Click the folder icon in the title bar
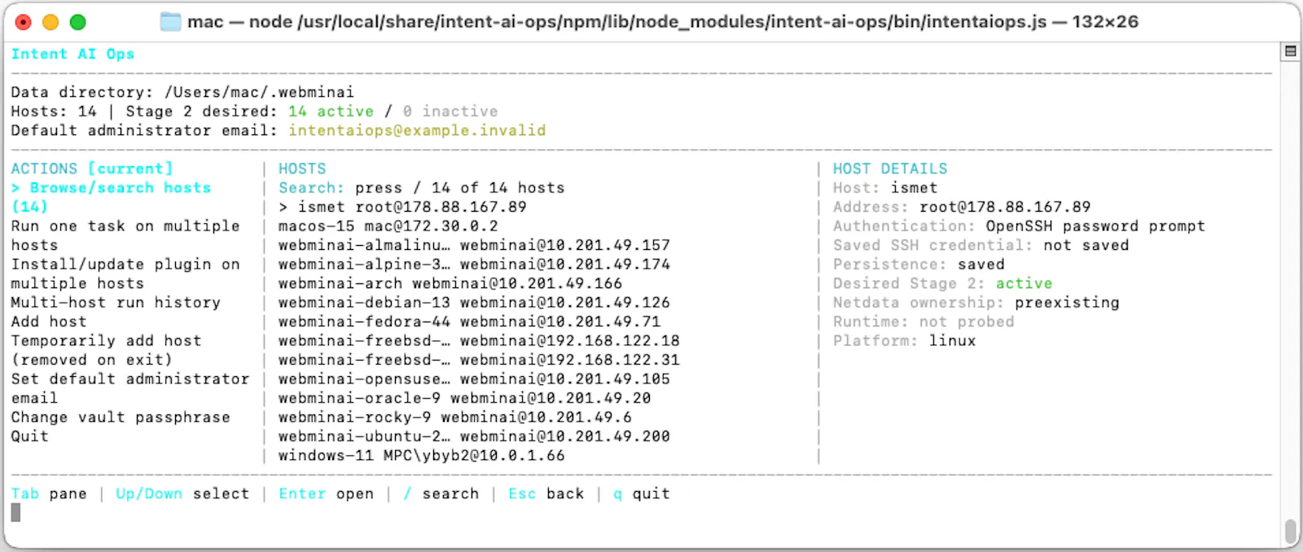The image size is (1303, 552). (170, 22)
